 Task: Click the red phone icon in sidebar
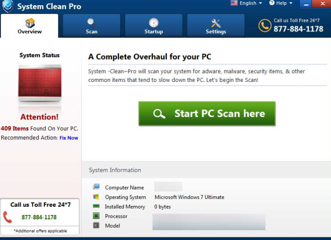pyautogui.click(x=8, y=217)
